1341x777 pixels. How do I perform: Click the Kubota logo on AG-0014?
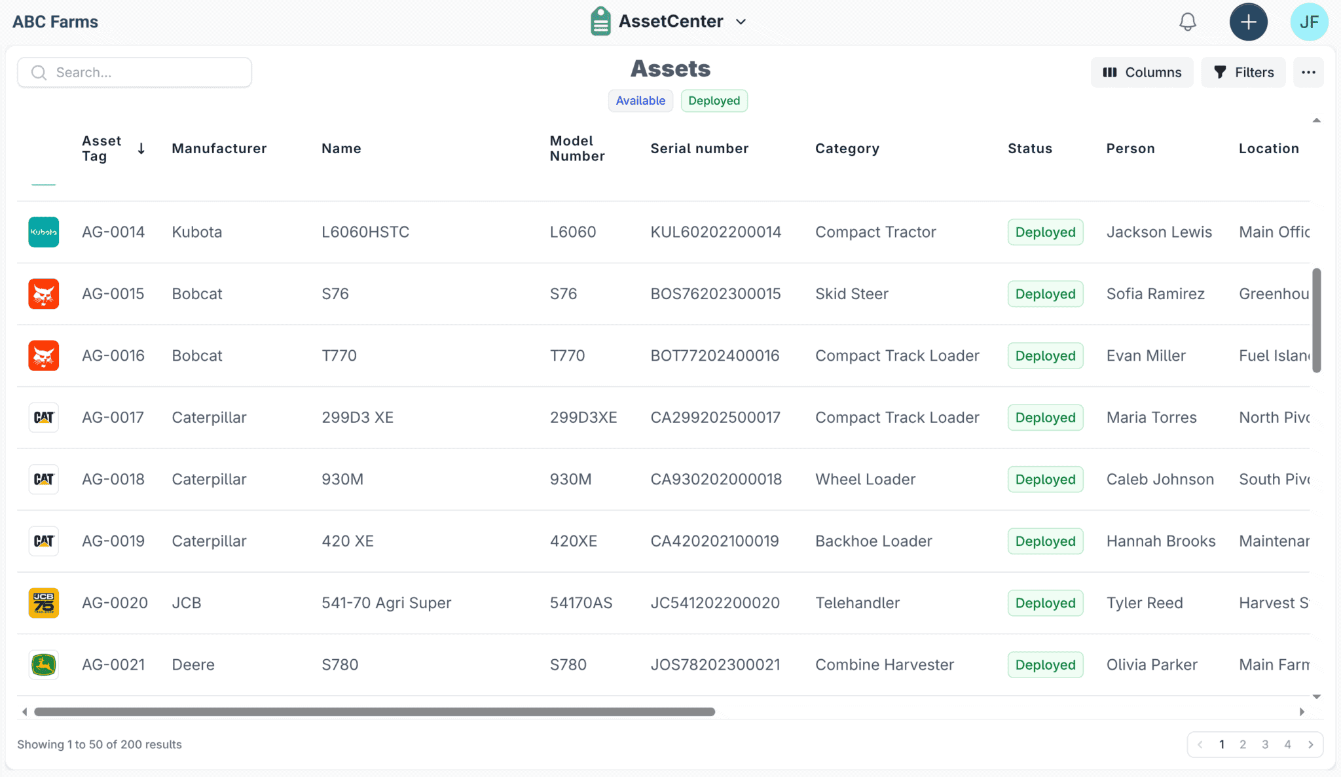[x=44, y=232]
